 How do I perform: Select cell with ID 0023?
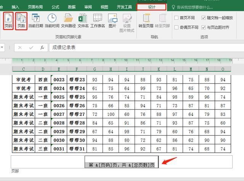tap(59, 80)
